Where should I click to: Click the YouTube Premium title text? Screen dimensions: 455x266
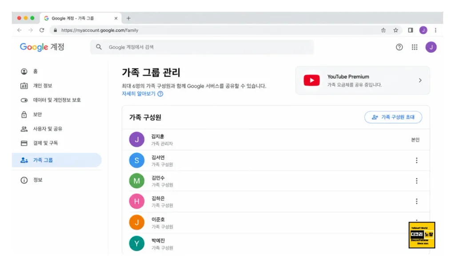click(348, 76)
